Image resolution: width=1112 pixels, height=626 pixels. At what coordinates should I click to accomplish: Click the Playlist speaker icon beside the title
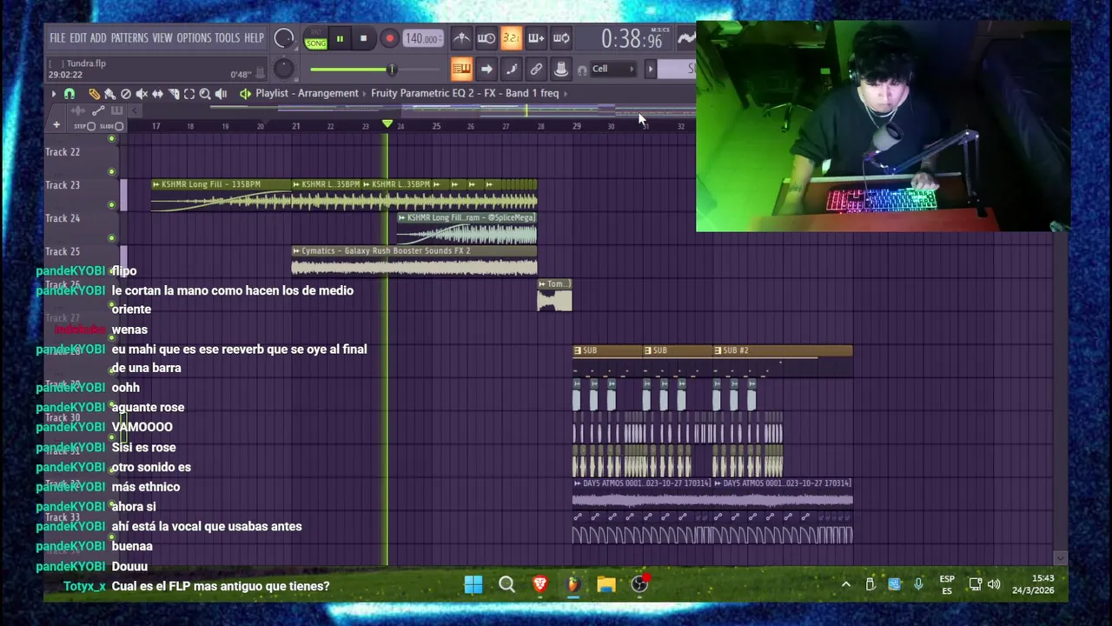pyautogui.click(x=245, y=94)
